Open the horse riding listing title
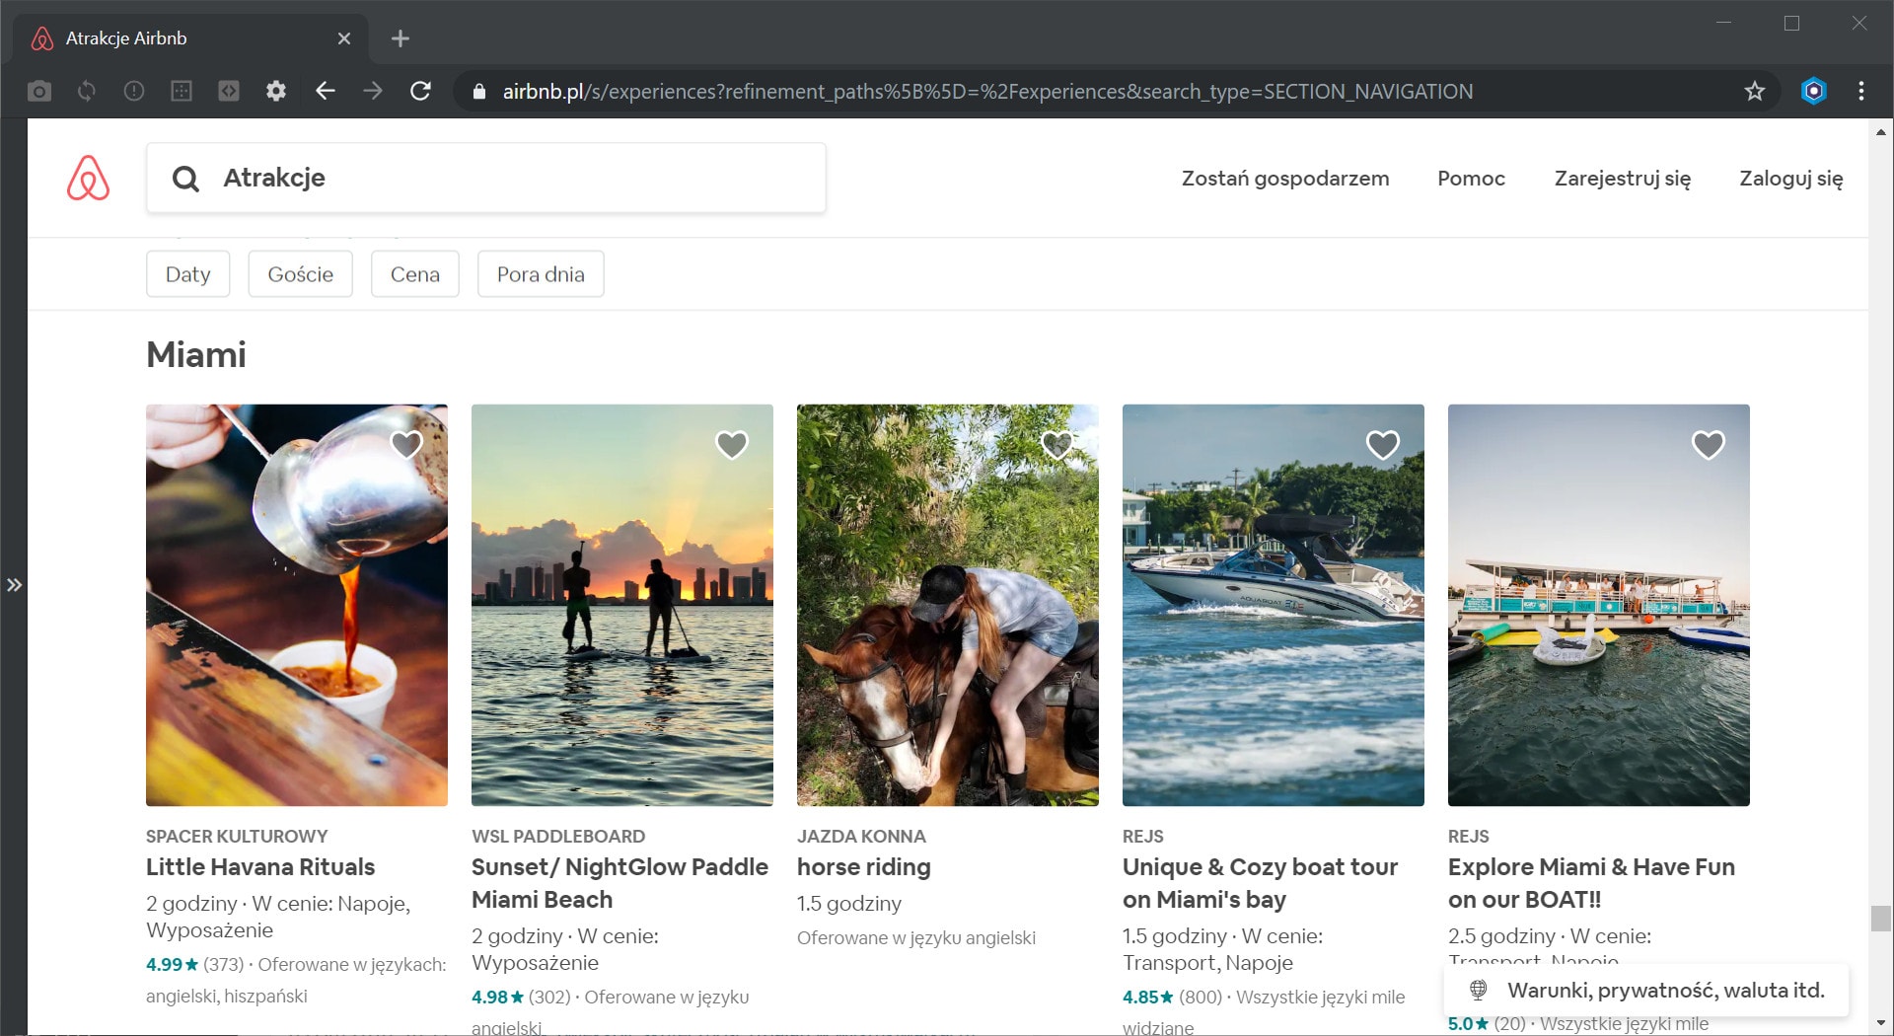This screenshot has width=1894, height=1036. (864, 867)
